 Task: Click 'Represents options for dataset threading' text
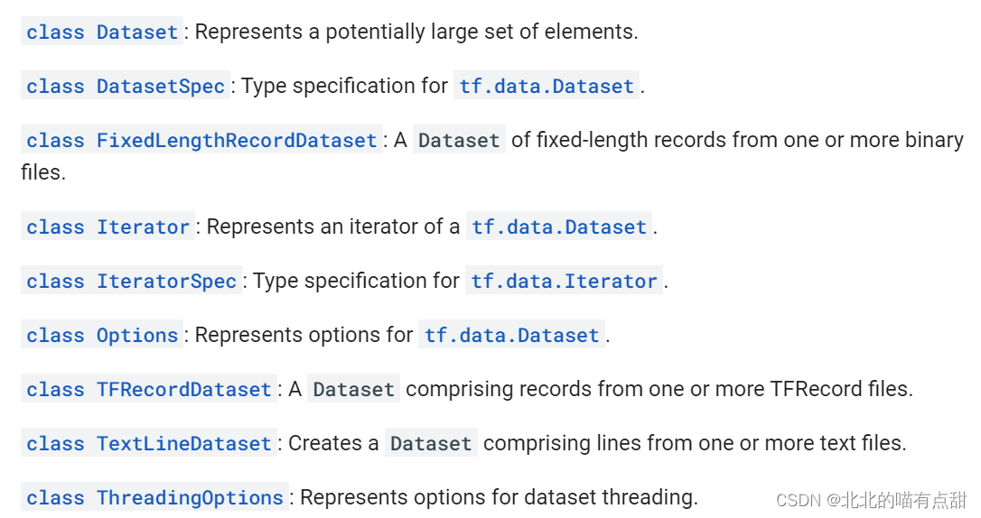pos(500,498)
